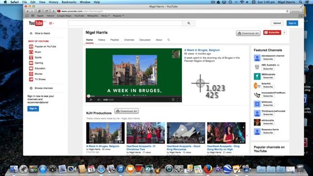Open What to Watch home icon

click(31, 33)
